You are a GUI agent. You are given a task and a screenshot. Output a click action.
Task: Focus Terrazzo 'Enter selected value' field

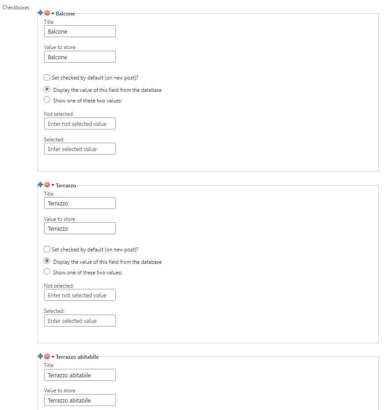(x=80, y=321)
